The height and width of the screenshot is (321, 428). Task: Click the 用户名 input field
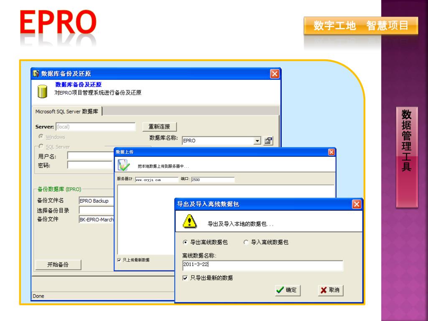tap(90, 156)
